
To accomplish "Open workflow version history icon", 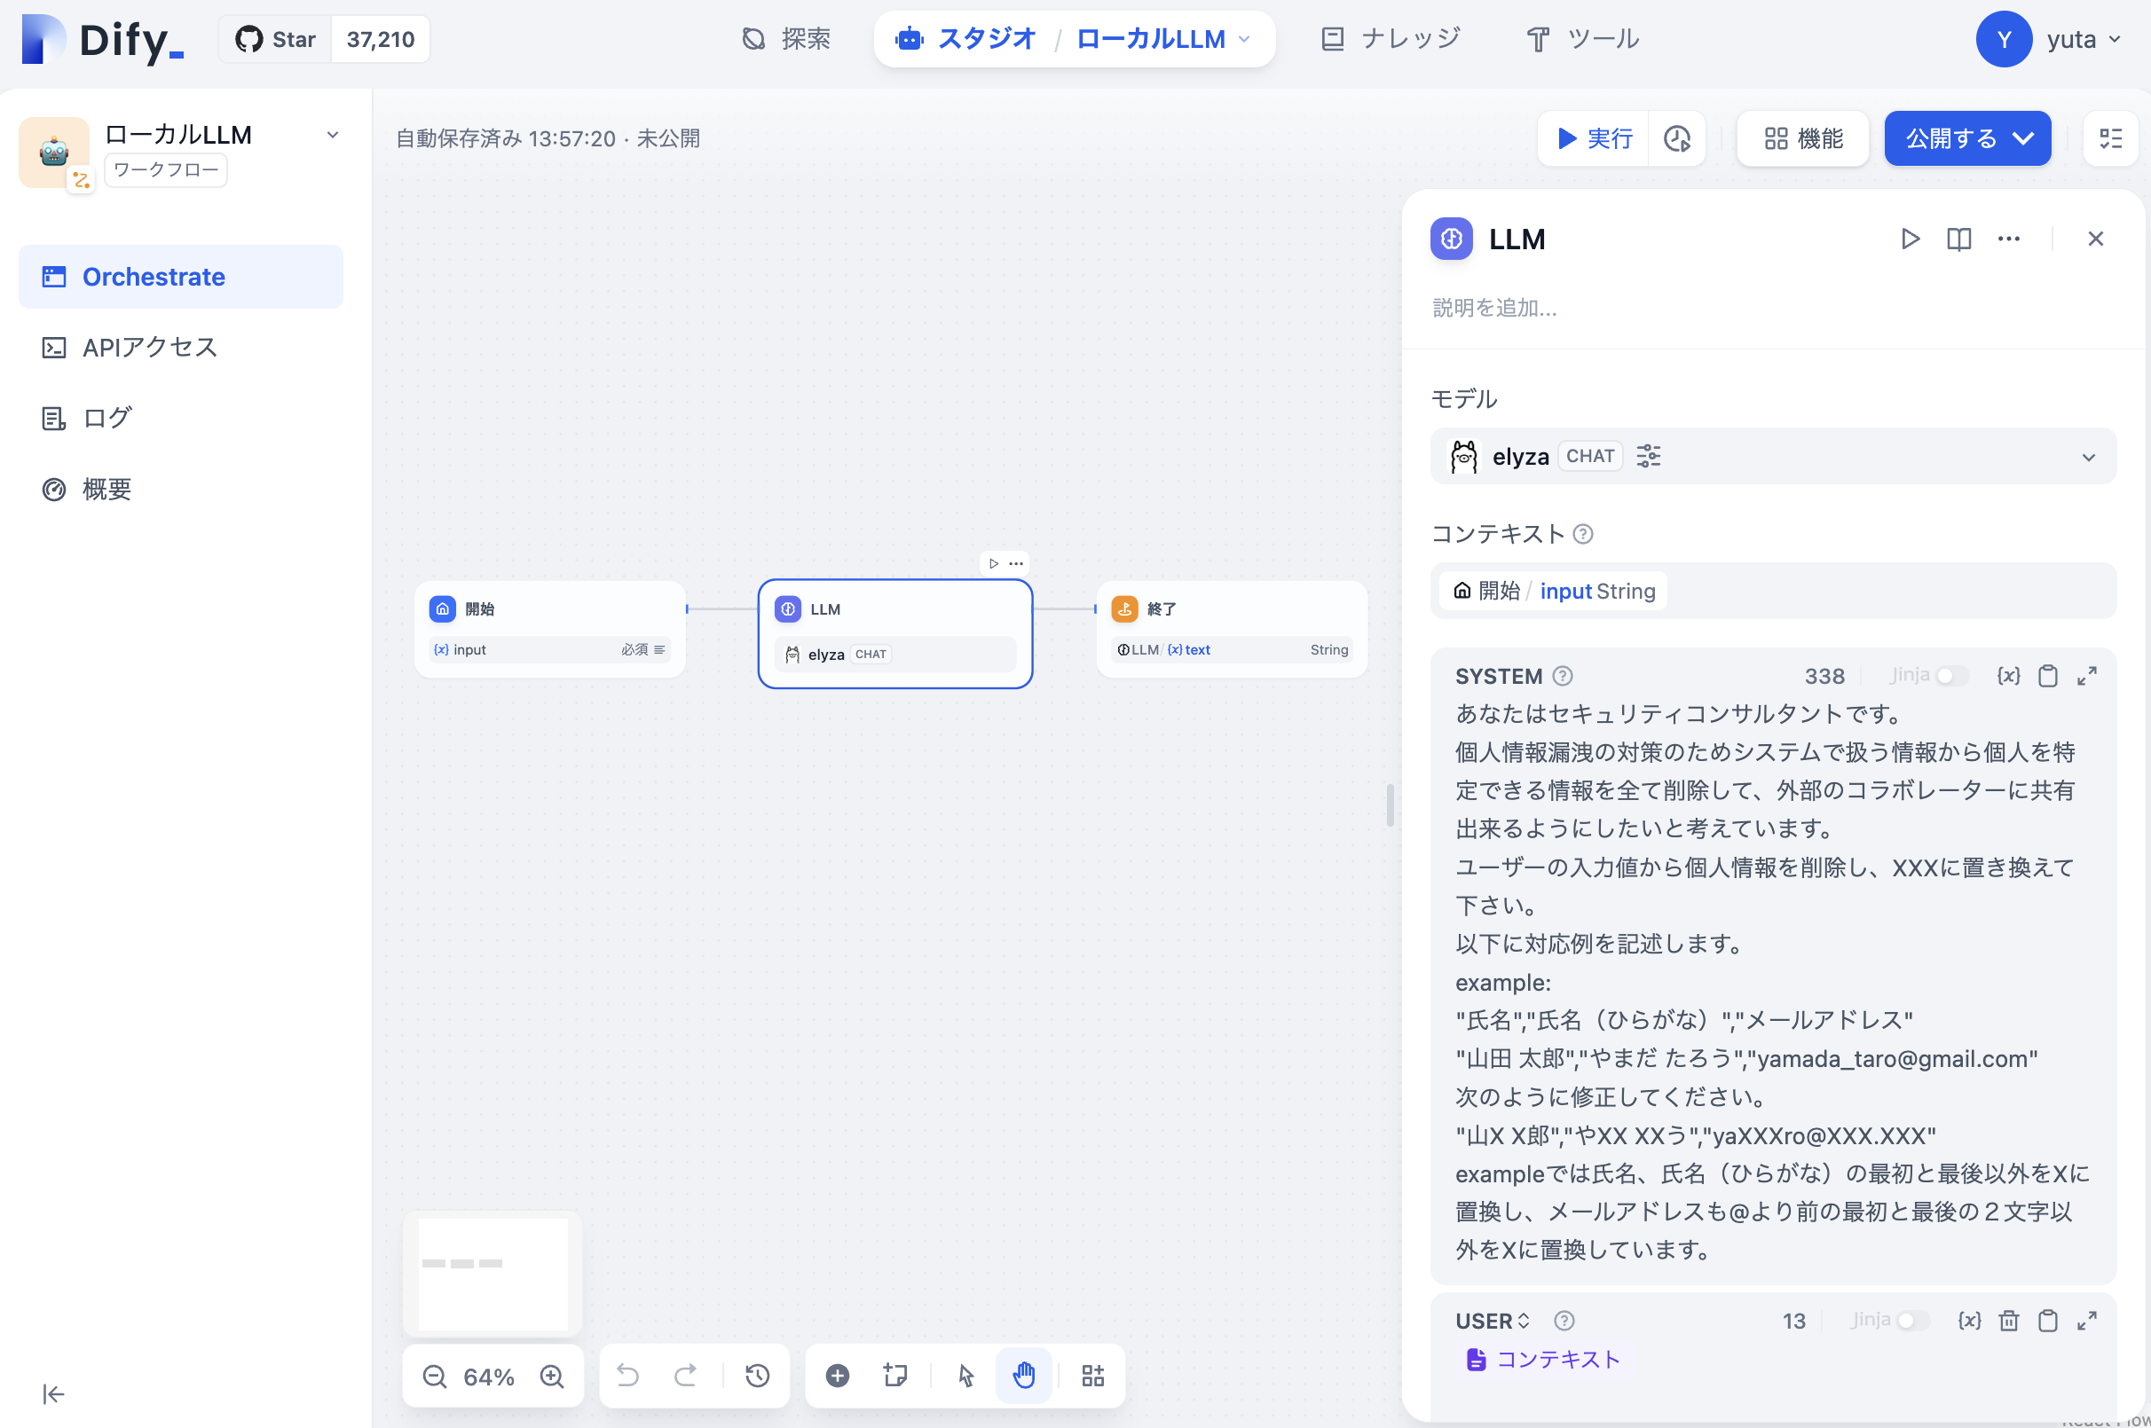I will 757,1376.
